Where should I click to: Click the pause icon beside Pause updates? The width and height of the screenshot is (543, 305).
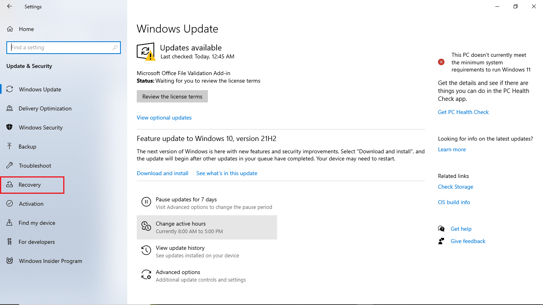[146, 202]
